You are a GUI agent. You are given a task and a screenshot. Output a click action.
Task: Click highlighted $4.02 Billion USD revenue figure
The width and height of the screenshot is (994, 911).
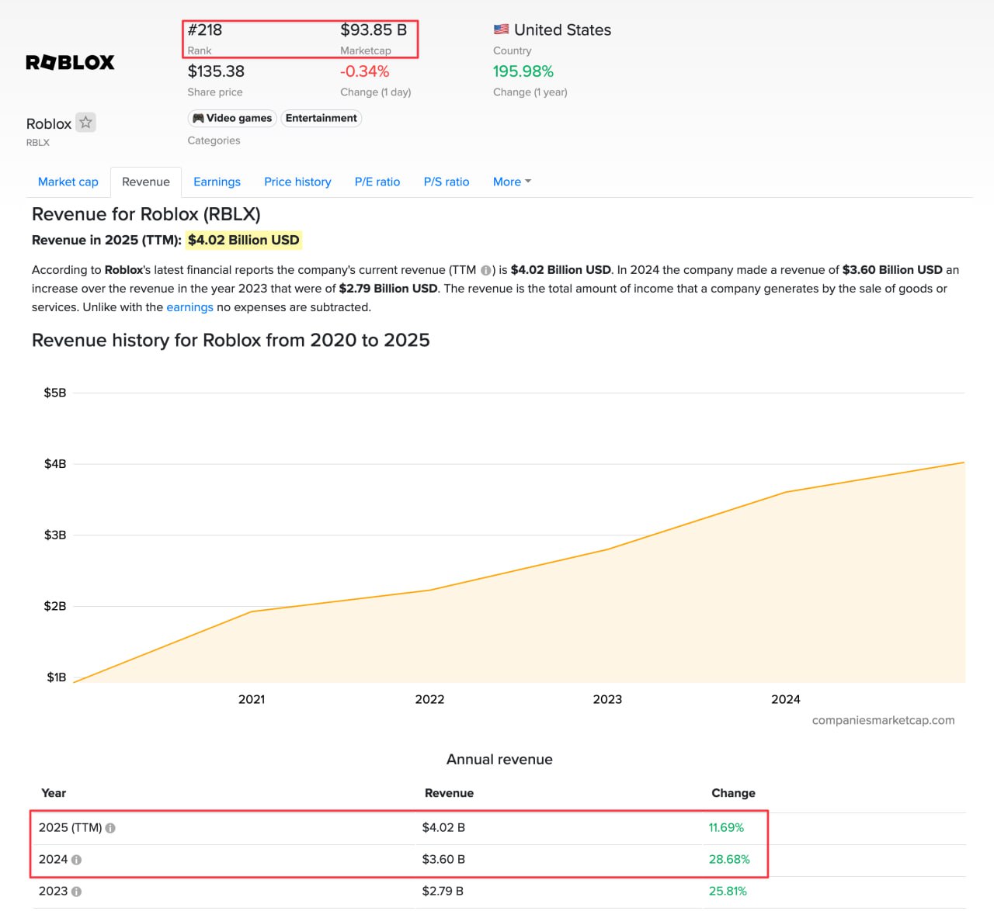point(243,241)
